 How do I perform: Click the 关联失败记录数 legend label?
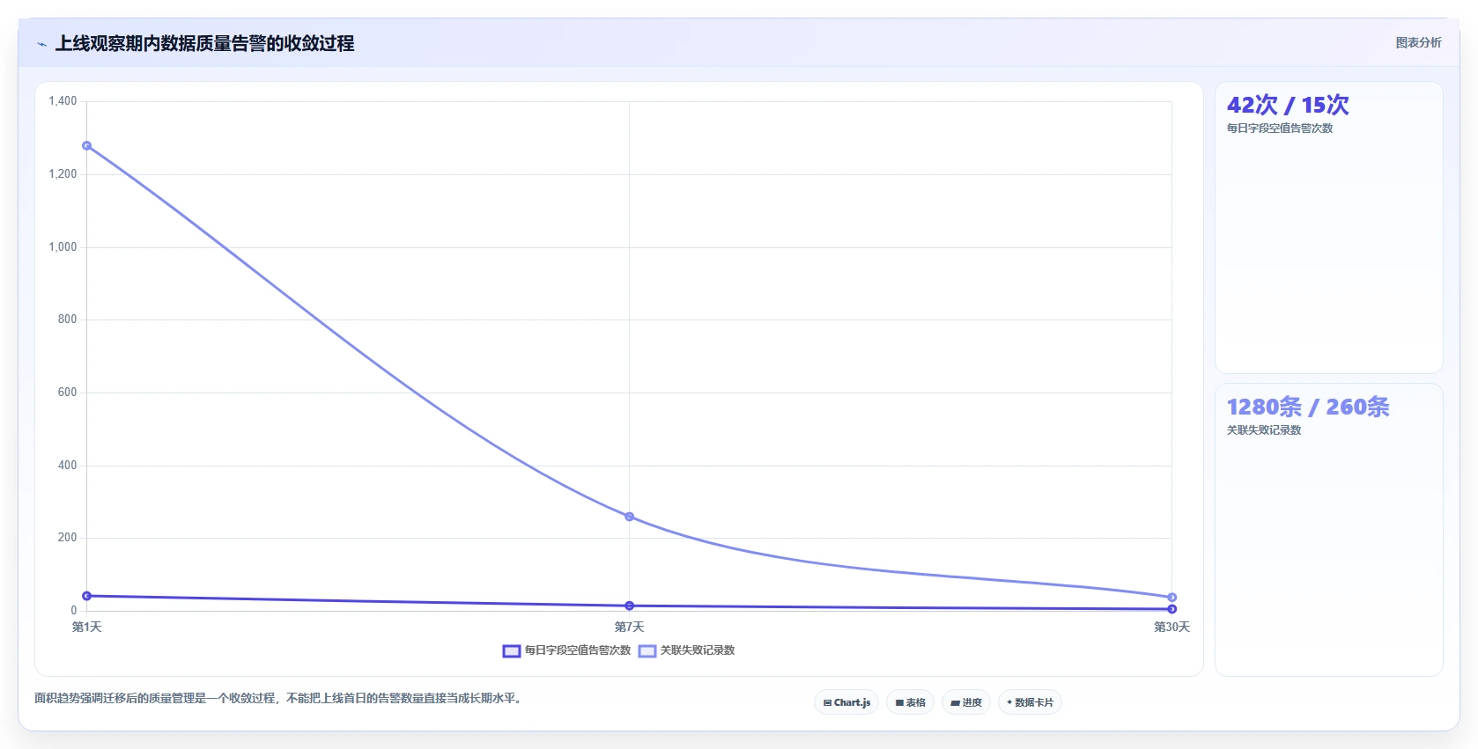tap(698, 650)
